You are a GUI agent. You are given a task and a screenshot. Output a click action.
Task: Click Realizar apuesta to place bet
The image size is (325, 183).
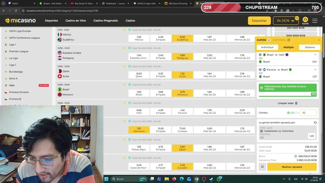292,167
